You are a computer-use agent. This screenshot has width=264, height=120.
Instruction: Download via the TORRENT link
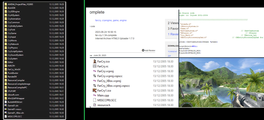click(x=172, y=51)
